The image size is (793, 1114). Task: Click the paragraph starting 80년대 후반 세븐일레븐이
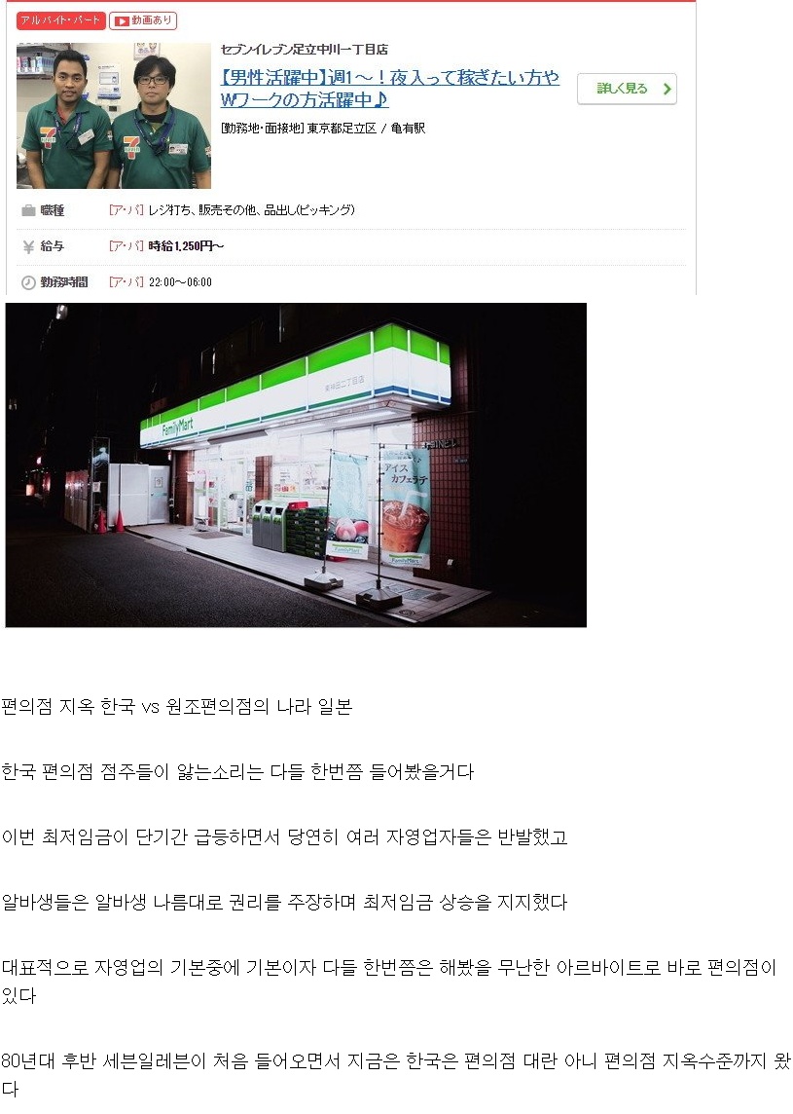[x=396, y=1075]
